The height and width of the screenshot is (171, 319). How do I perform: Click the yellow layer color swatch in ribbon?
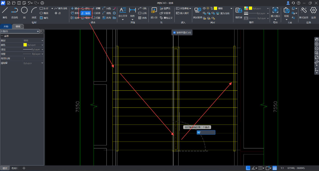click(215, 9)
